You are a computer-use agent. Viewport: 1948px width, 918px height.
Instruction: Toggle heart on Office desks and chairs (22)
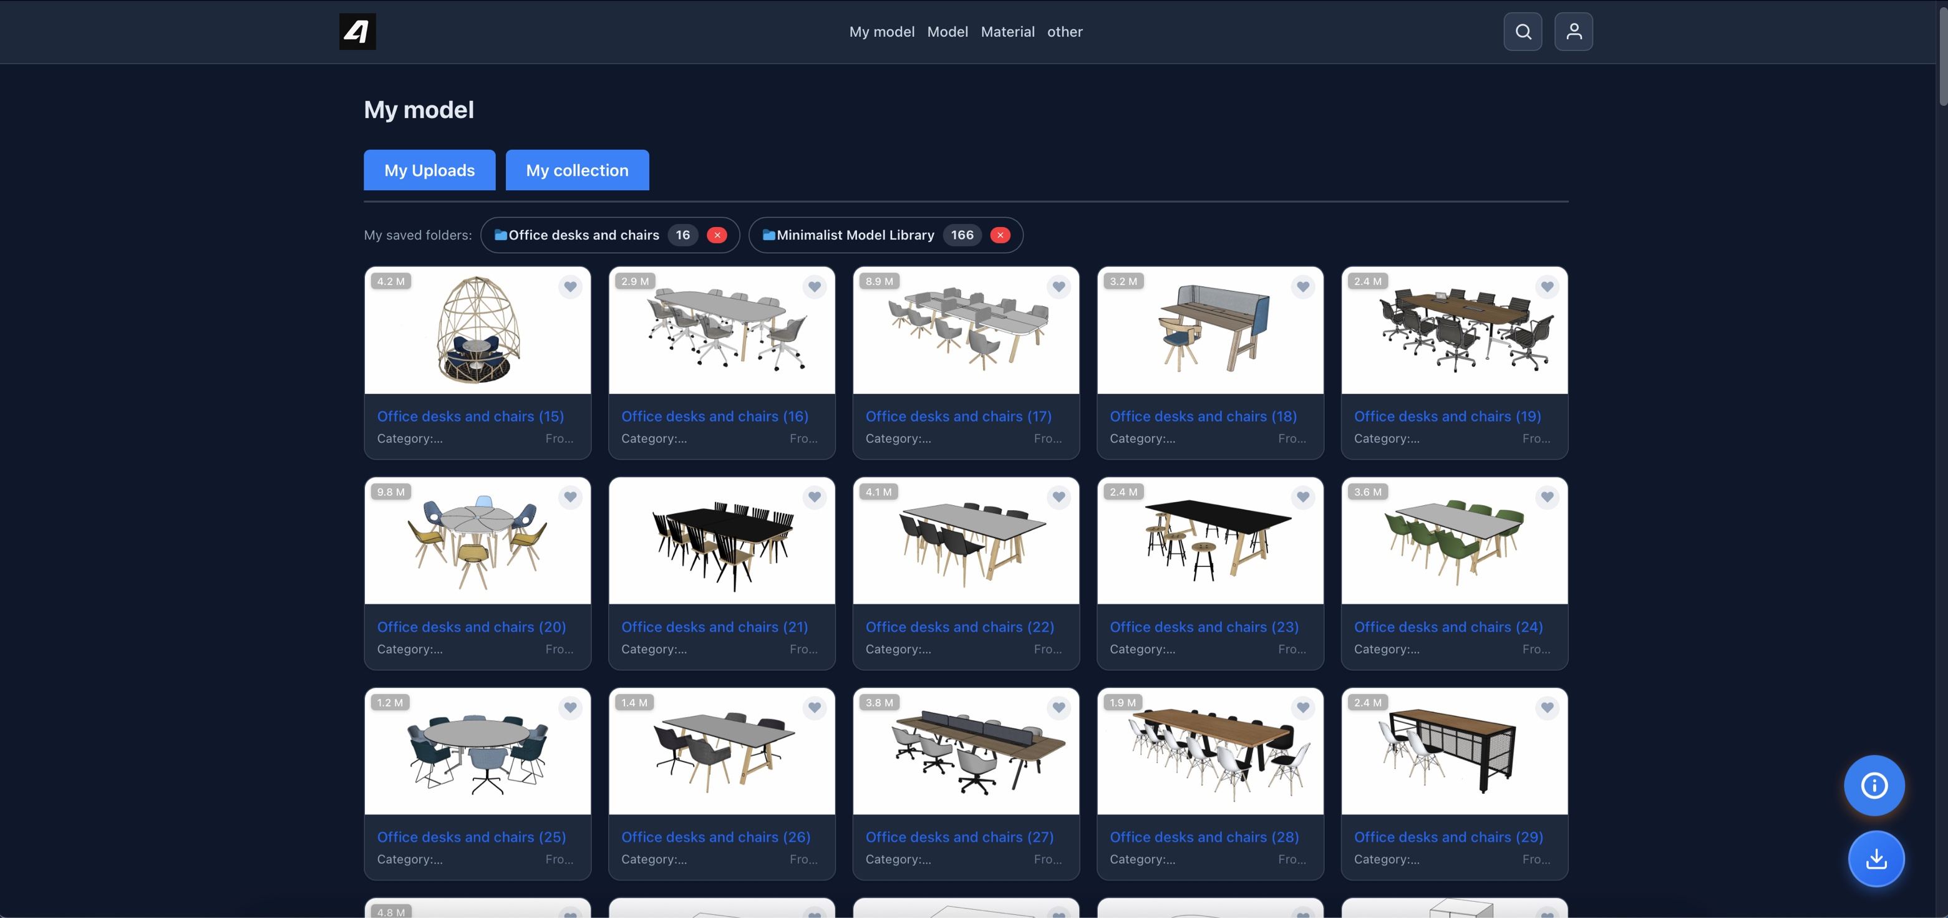point(1058,497)
